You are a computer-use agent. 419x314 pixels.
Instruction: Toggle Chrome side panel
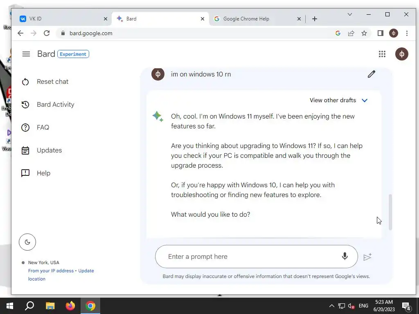point(380,33)
